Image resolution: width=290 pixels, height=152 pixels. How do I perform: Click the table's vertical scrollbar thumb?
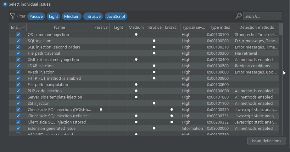click(281, 29)
